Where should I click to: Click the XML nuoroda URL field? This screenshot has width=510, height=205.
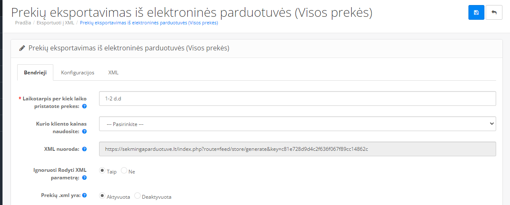[x=297, y=149]
